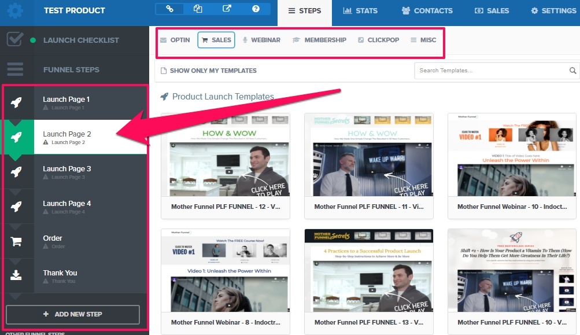Click title Mother Funnel Webinar - 8
Viewport: 580px width, 335px height.
coord(226,322)
